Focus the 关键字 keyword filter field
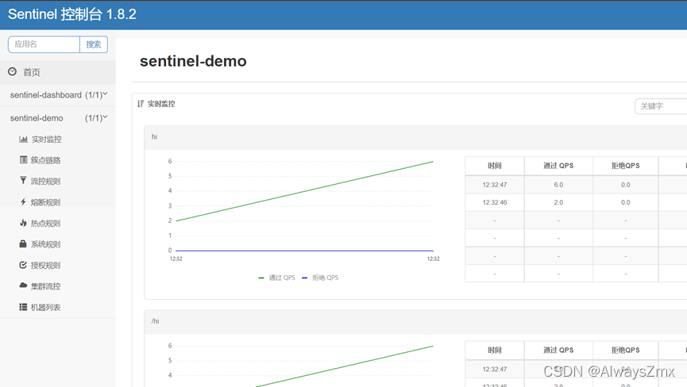The image size is (687, 387). point(661,105)
